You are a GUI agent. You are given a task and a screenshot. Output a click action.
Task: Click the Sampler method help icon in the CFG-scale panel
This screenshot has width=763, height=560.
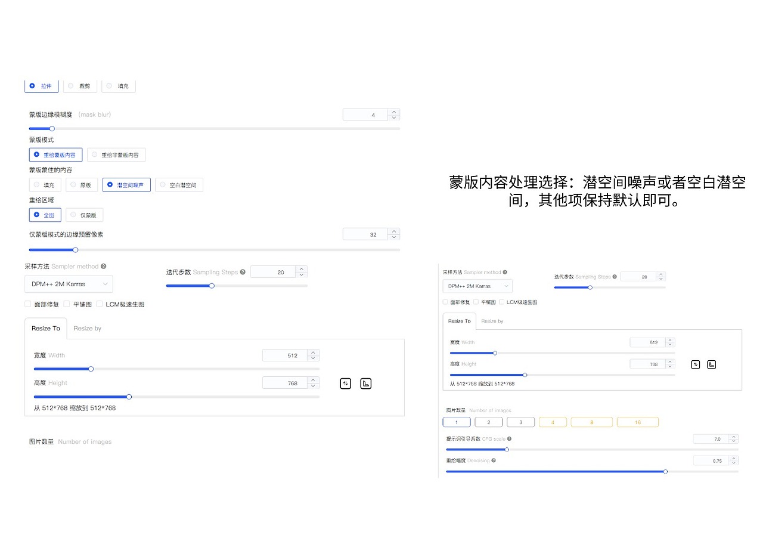505,272
